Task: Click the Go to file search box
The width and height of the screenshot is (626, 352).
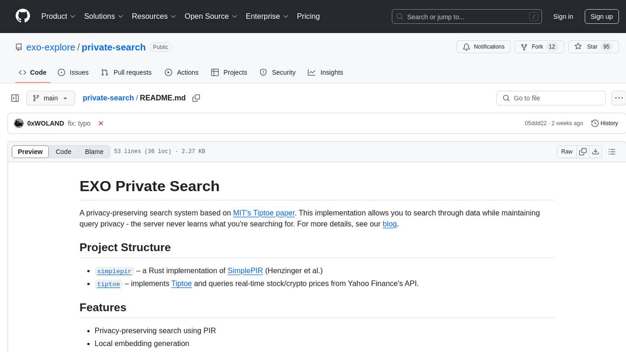Action: pyautogui.click(x=551, y=98)
